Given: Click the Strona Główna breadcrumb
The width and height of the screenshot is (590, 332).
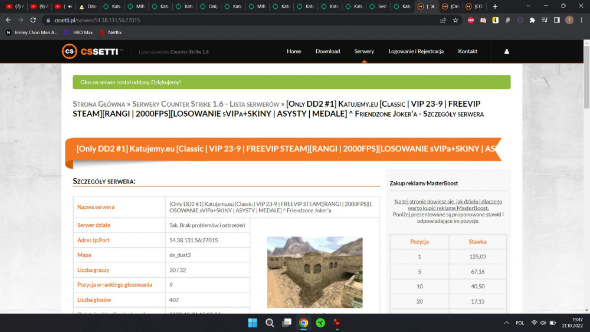Looking at the screenshot, I should [99, 104].
